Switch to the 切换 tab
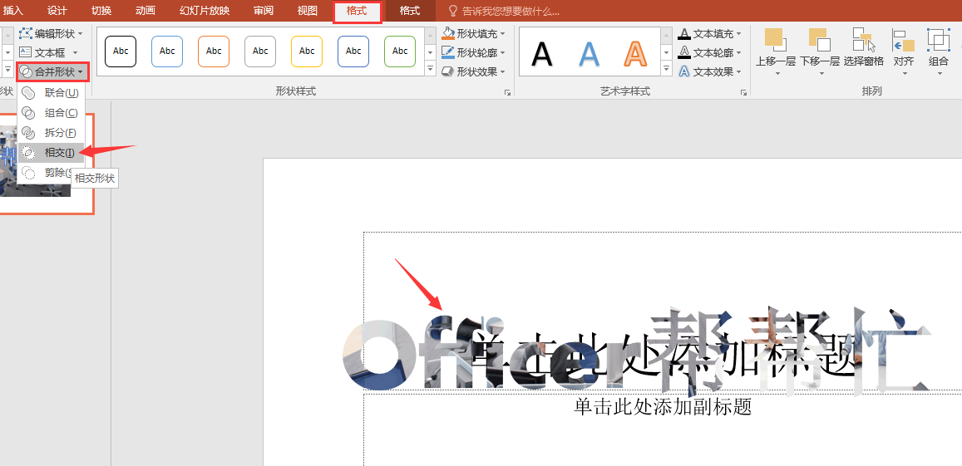 click(101, 11)
